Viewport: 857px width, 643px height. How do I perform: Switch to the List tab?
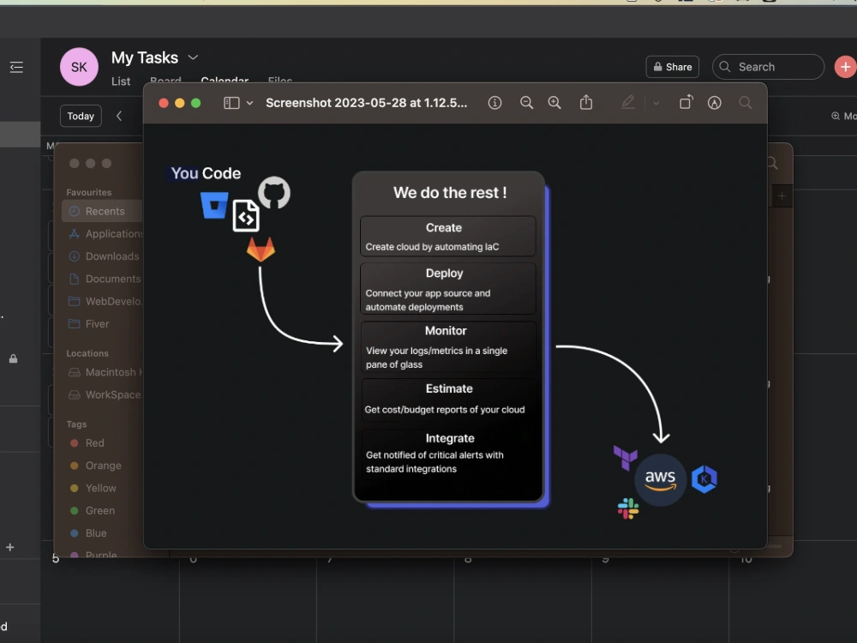coord(121,81)
